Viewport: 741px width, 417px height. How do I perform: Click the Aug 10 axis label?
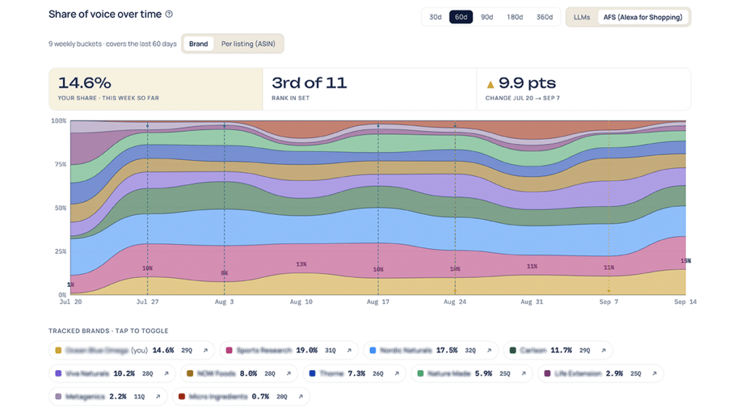(x=301, y=302)
